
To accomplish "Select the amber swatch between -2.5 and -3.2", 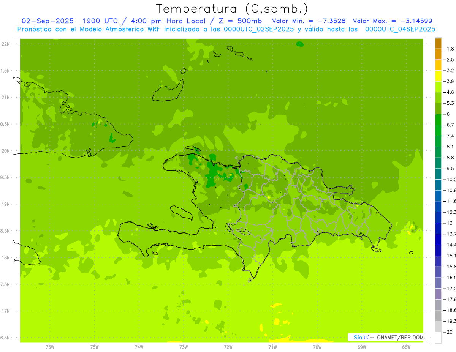I will pyautogui.click(x=438, y=65).
